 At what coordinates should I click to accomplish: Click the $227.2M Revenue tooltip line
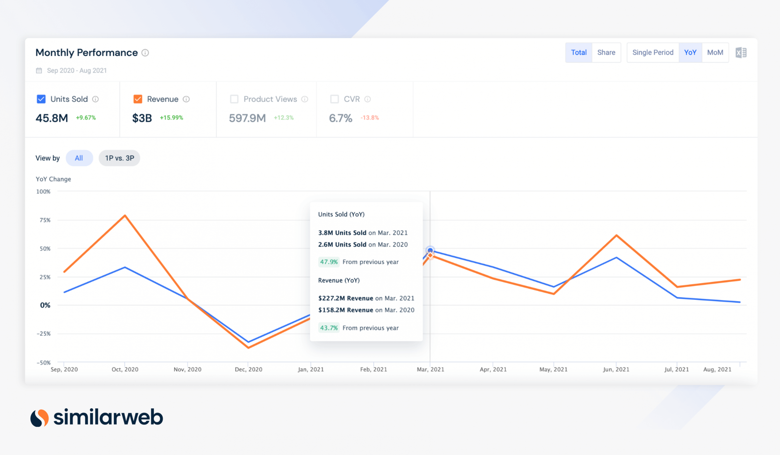click(x=366, y=298)
